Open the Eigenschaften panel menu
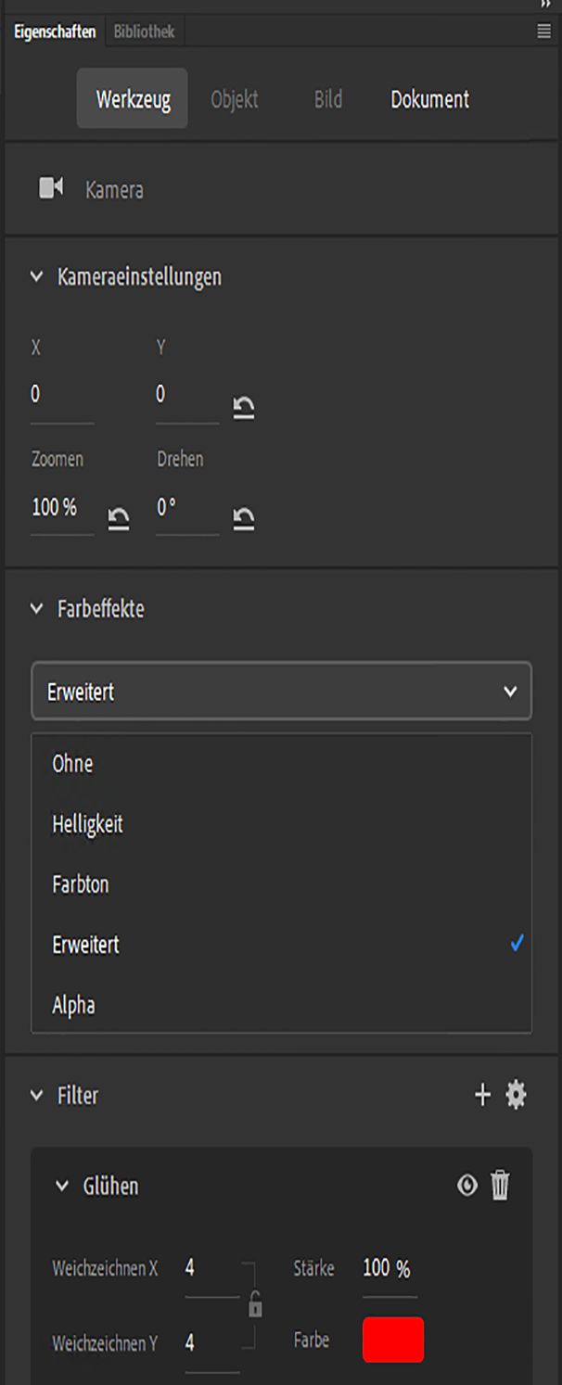The height and width of the screenshot is (1385, 562). click(542, 31)
